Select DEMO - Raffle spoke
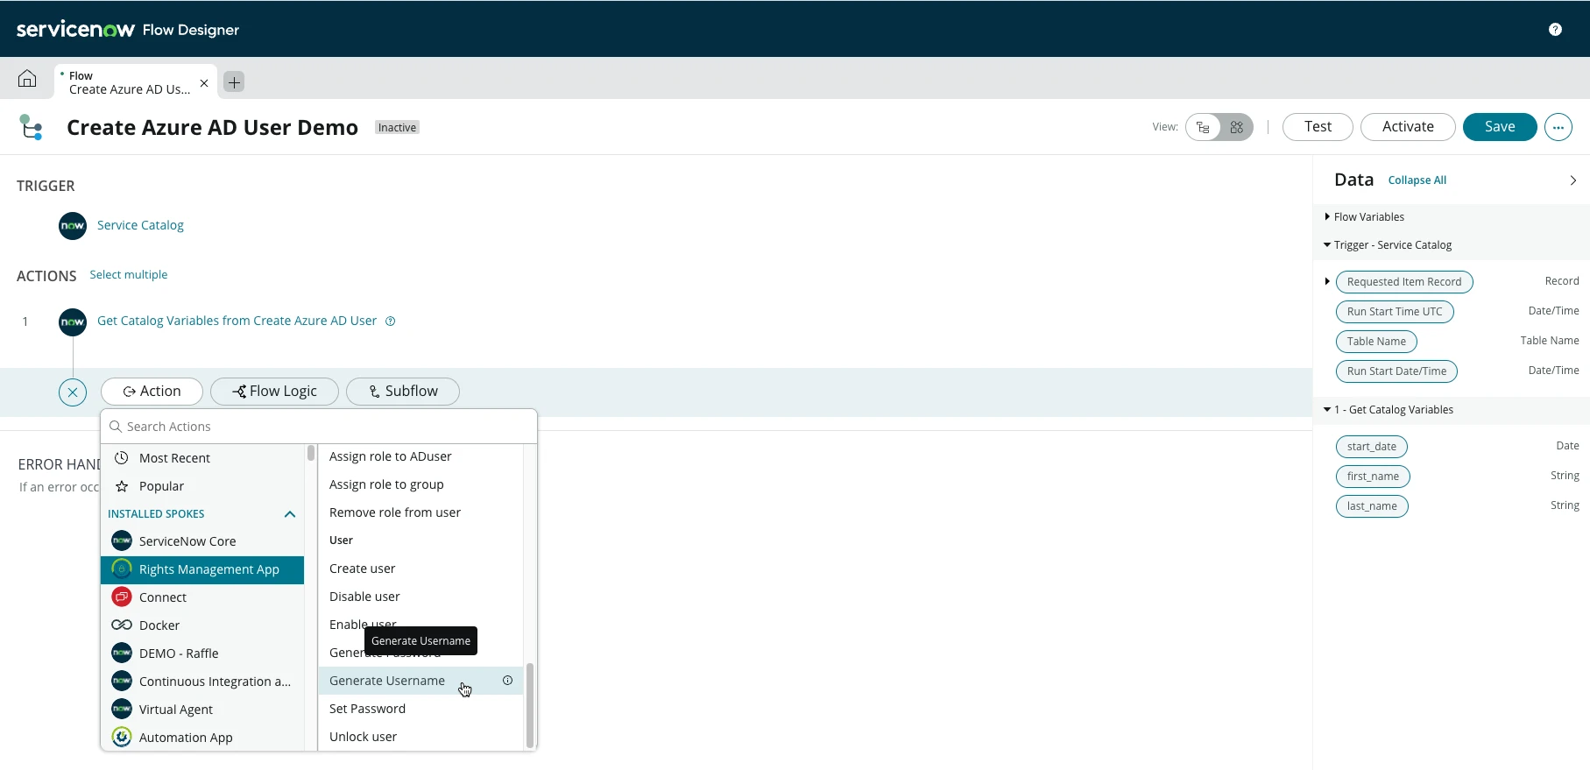 202,653
